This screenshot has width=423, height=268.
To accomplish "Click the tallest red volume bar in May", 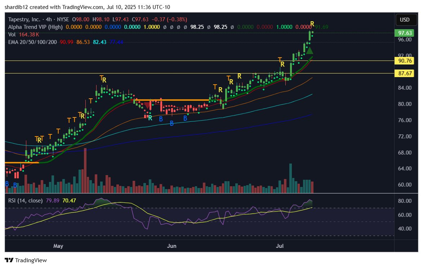I will pyautogui.click(x=85, y=170).
